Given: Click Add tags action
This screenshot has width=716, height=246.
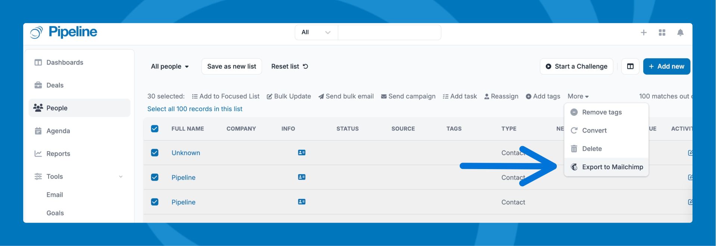Looking at the screenshot, I should click(543, 96).
